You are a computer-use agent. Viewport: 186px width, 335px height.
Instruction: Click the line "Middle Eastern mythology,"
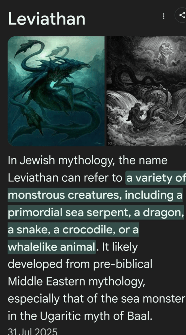pos(77,282)
